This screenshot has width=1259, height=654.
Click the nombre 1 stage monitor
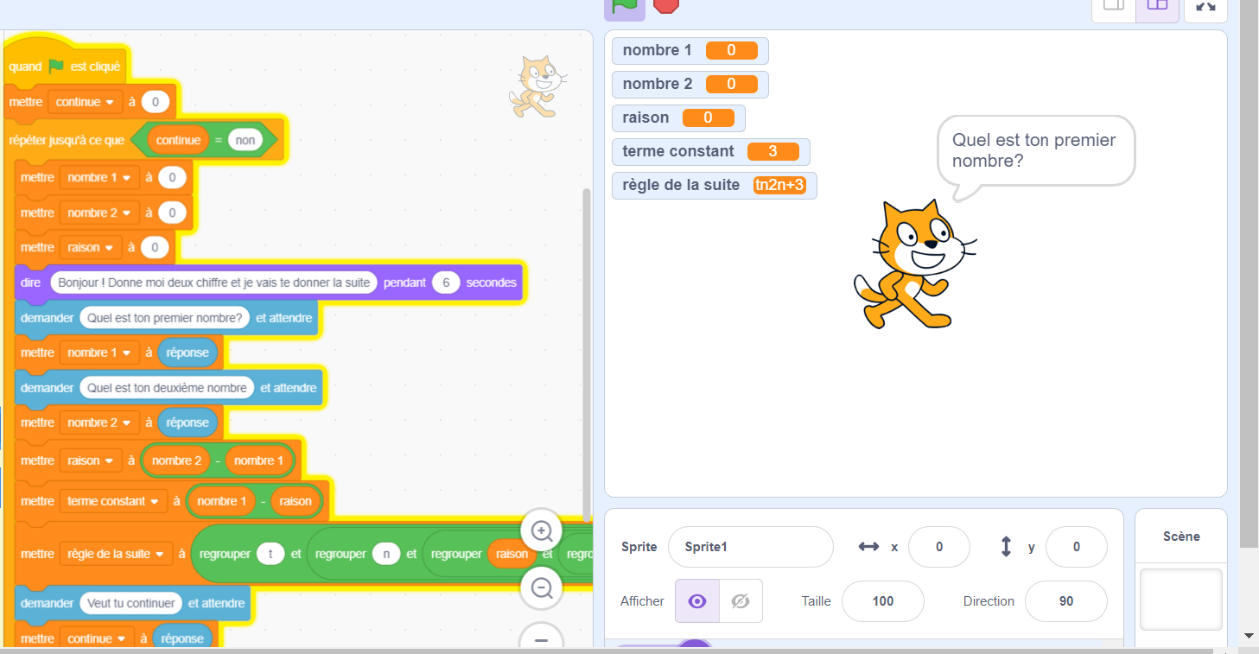(690, 50)
